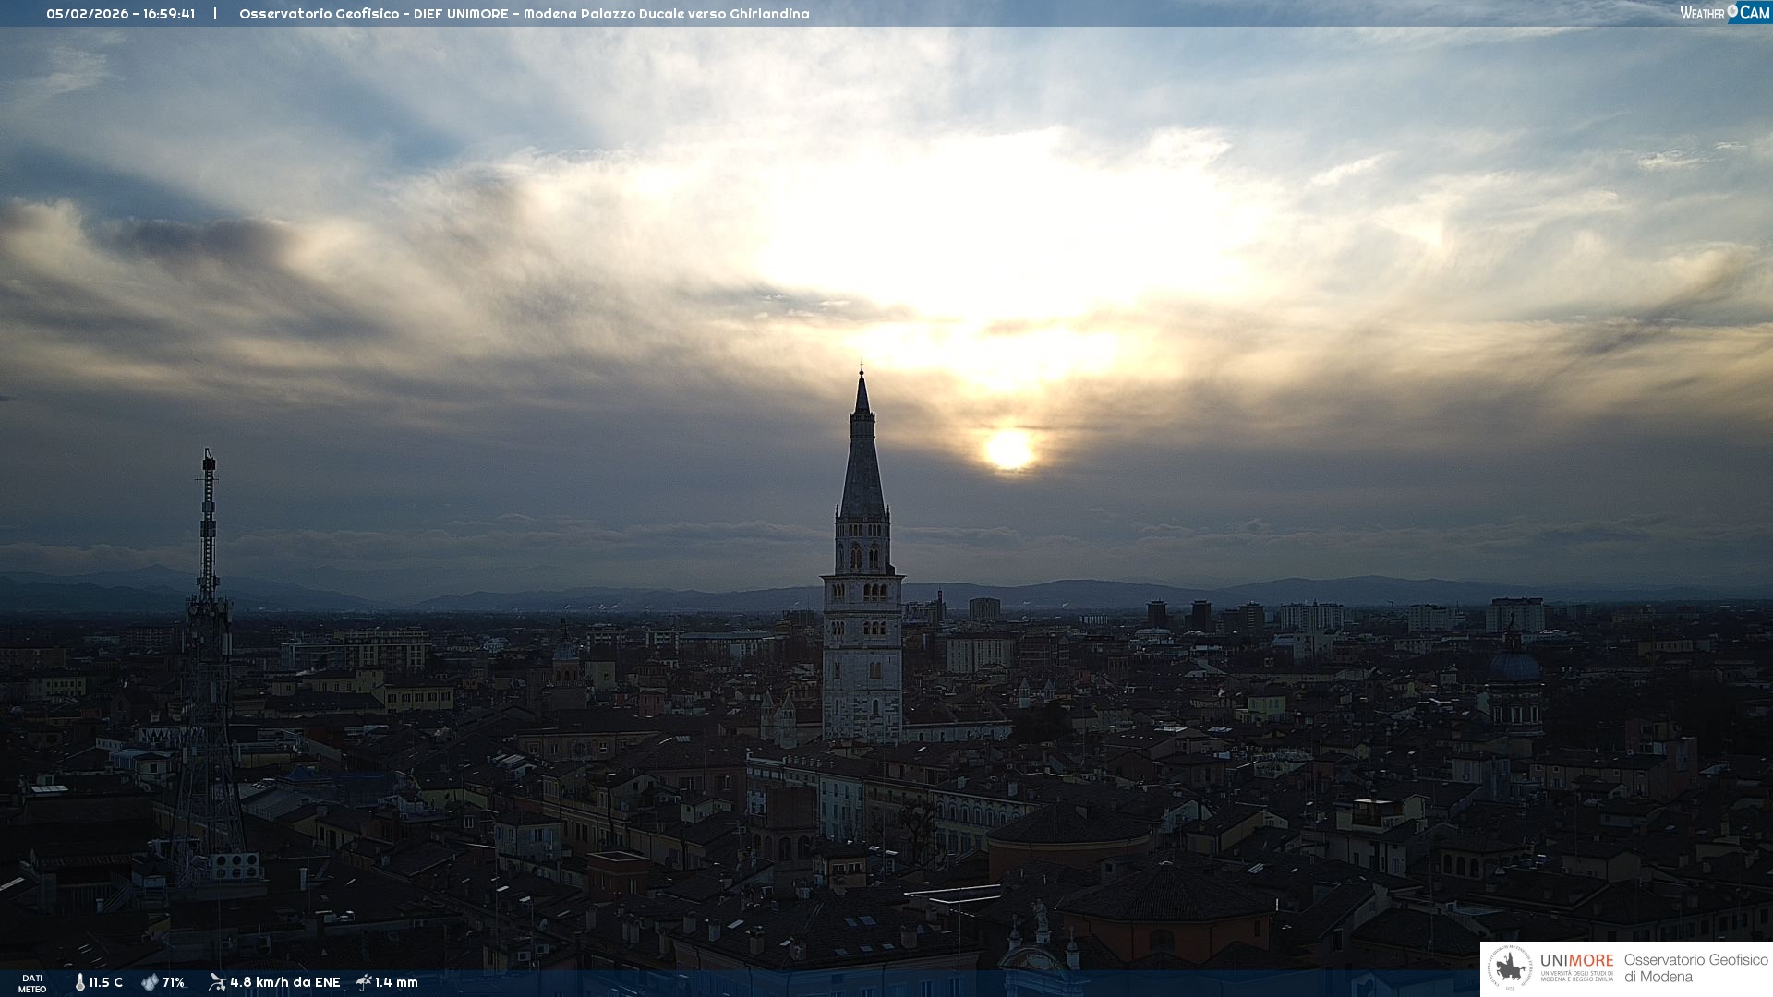Click the rain umbrella precipitation icon
Image resolution: width=1773 pixels, height=997 pixels.
[363, 982]
